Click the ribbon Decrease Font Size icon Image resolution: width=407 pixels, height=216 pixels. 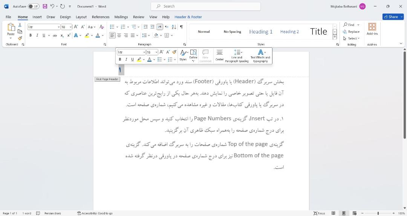[83, 27]
